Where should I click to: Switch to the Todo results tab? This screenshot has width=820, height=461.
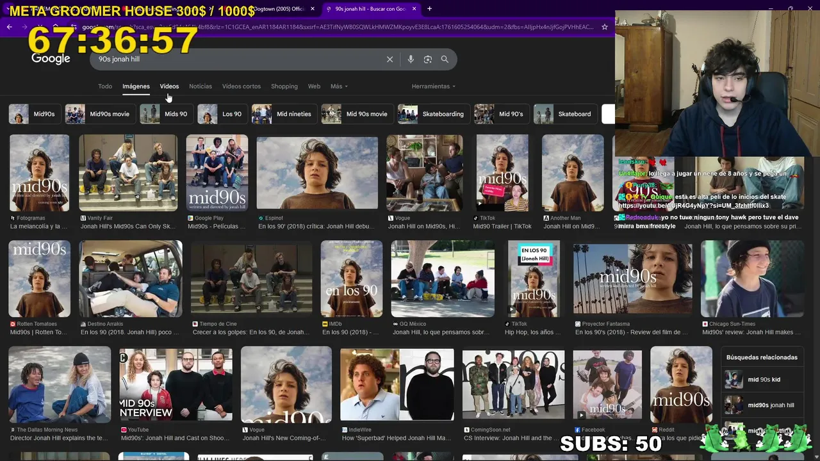pyautogui.click(x=105, y=86)
